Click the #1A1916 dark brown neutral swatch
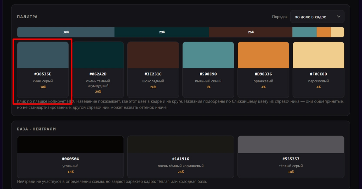362x189 pixels. point(181,157)
